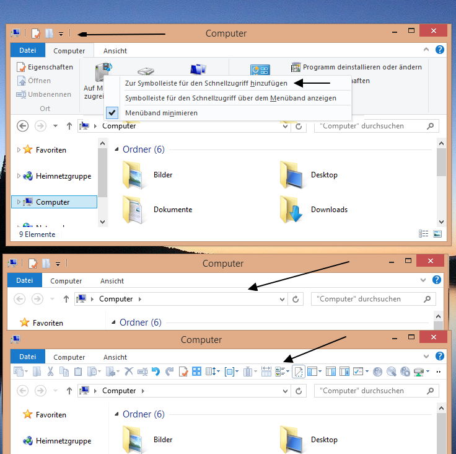
Task: Click the Delete X icon in bottom window toolbar
Action: click(x=128, y=372)
